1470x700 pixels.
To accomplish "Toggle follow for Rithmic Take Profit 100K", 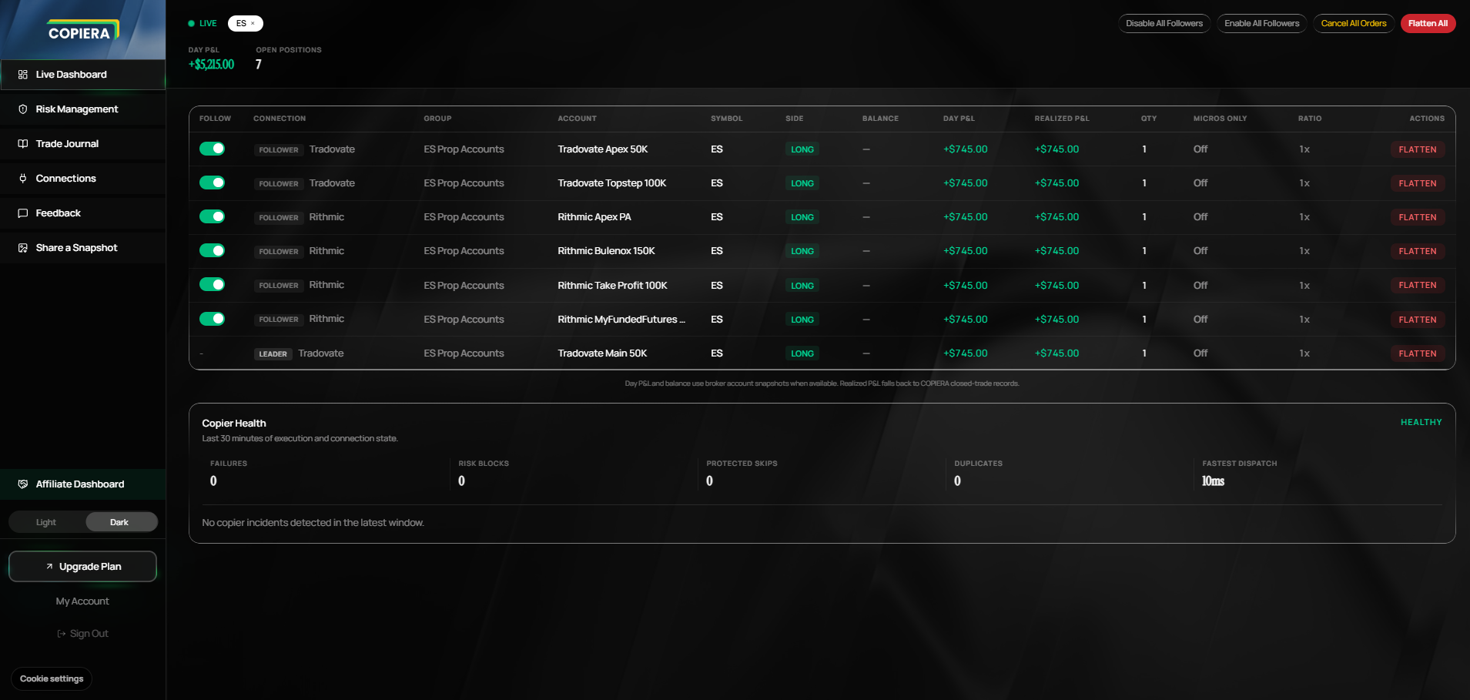I will (212, 284).
